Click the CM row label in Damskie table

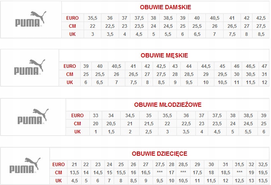coord(72,26)
